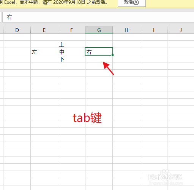
Task: Select column D header
Action: [x=17, y=30]
